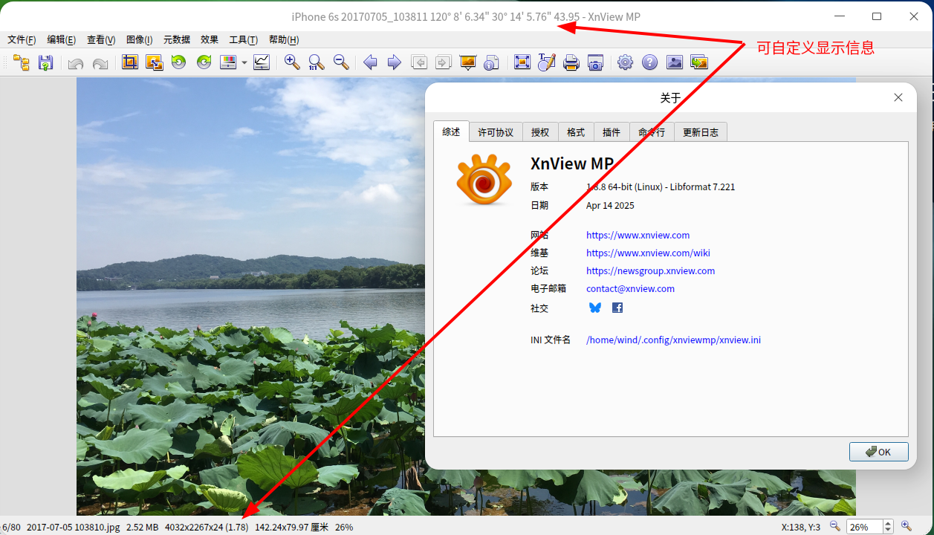Image resolution: width=934 pixels, height=535 pixels.
Task: Open the xnview.com/wiki link
Action: tap(648, 253)
